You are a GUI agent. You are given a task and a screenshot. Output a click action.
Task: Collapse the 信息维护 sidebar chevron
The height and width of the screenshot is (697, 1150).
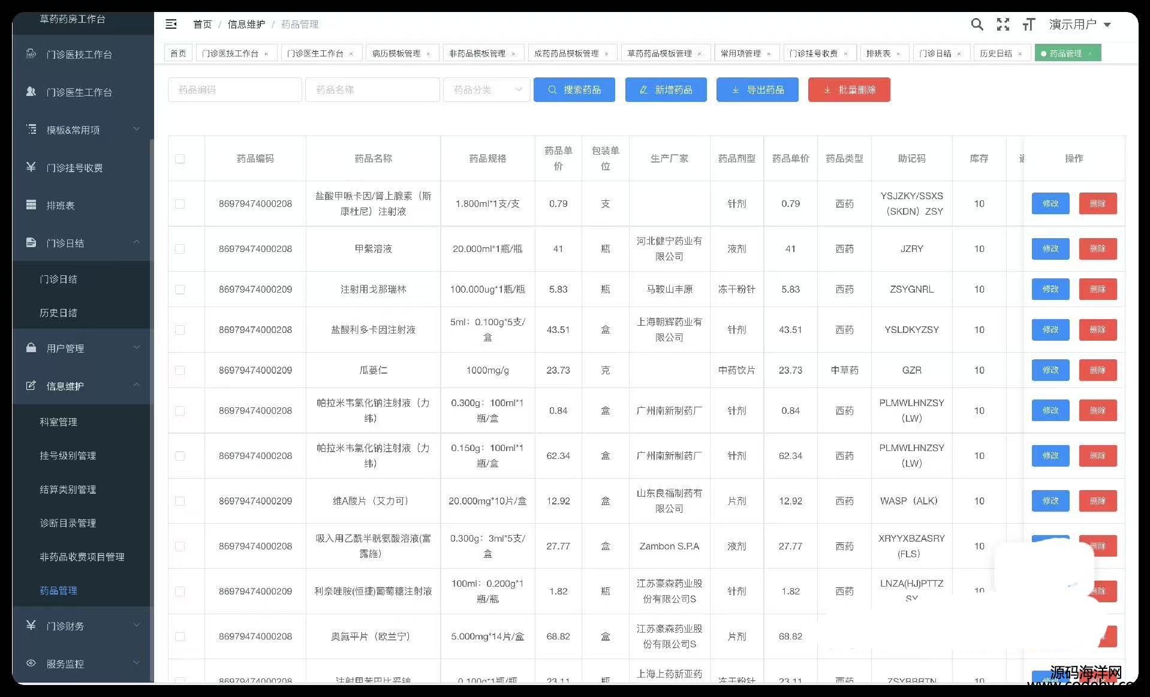[136, 384]
